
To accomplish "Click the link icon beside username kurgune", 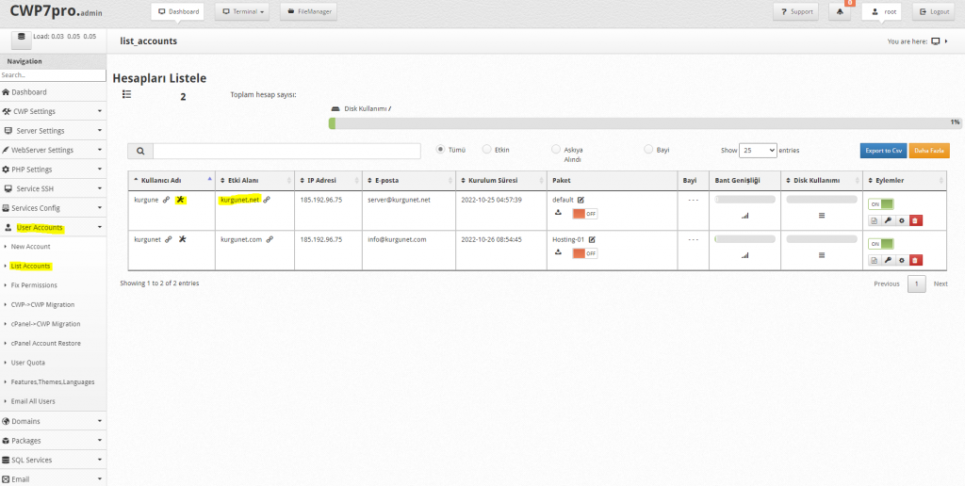I will [166, 200].
